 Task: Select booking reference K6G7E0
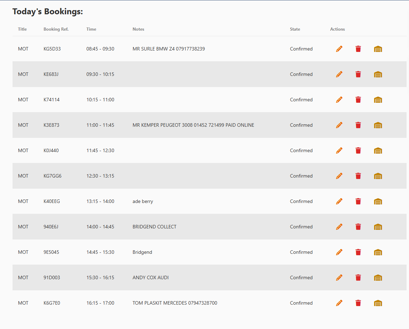52,303
